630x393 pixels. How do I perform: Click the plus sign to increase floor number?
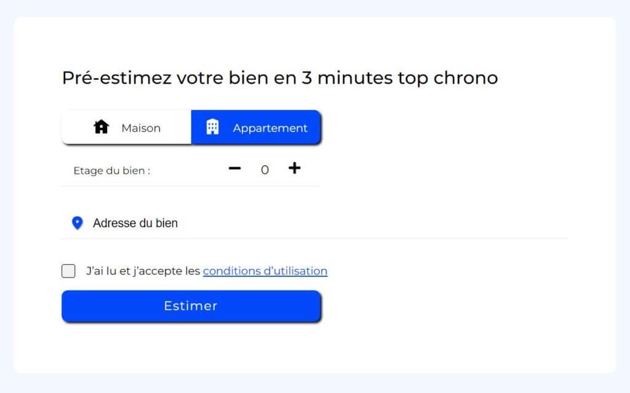[x=295, y=168]
